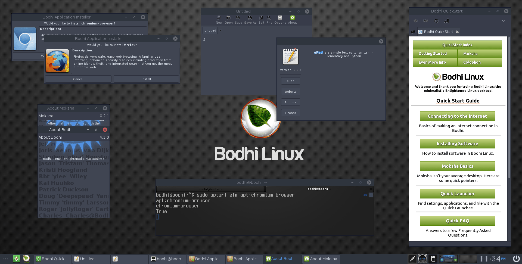Navigate back in Bodhi QuickStart
Viewport: 522px width, 264px height.
click(415, 21)
